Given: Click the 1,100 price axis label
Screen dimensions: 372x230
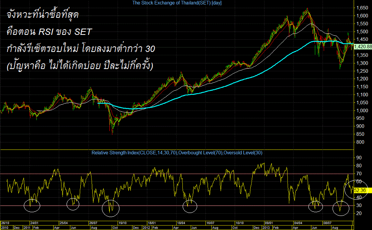Looking at the screenshot, I should coord(362,95).
